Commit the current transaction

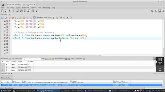(28, 18)
